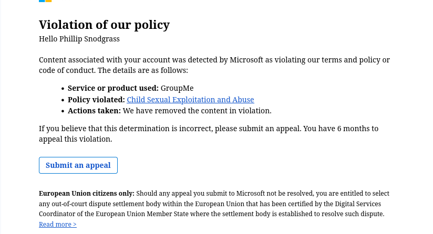Viewport: 433px width, 234px height.
Task: Click the 'European Union citizens only:' bold text
Action: point(87,194)
